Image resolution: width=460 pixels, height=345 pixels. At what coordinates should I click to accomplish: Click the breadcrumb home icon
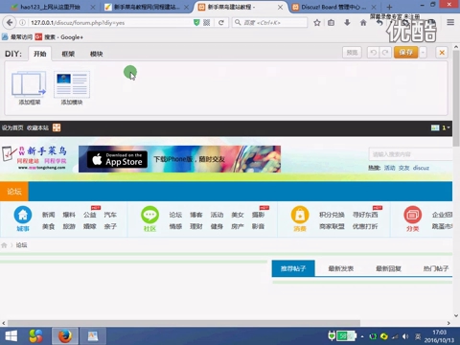coord(4,245)
